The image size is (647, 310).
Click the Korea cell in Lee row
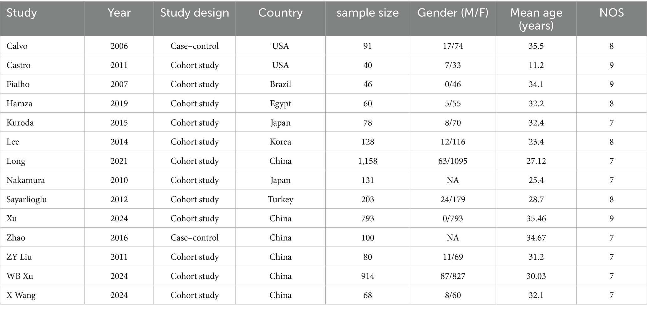coord(280,142)
